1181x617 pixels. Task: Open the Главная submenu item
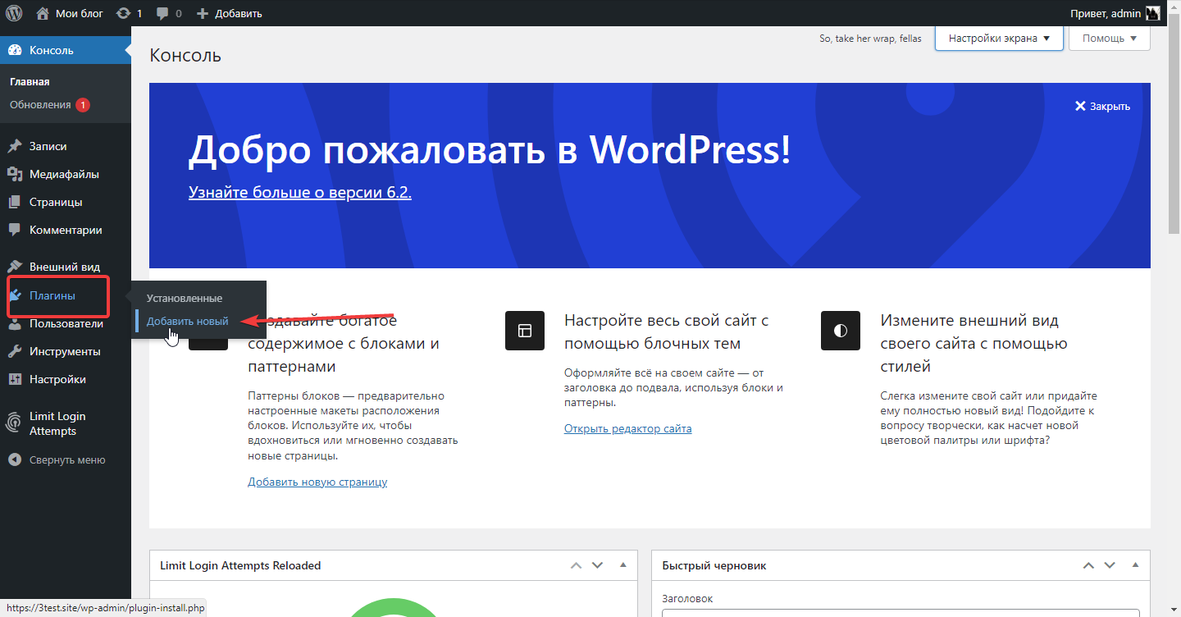tap(30, 82)
